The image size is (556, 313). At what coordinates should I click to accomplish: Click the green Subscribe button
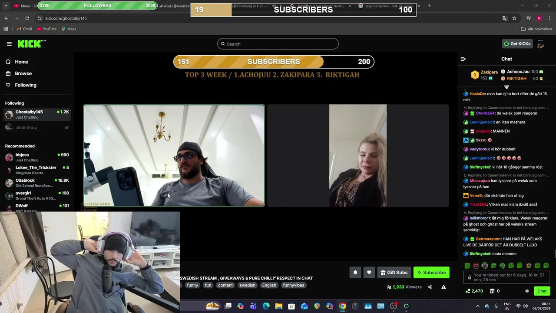(431, 273)
